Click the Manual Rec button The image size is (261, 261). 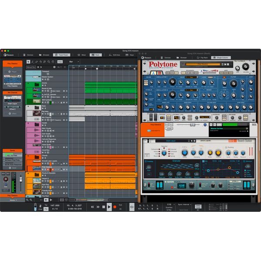(x=31, y=67)
